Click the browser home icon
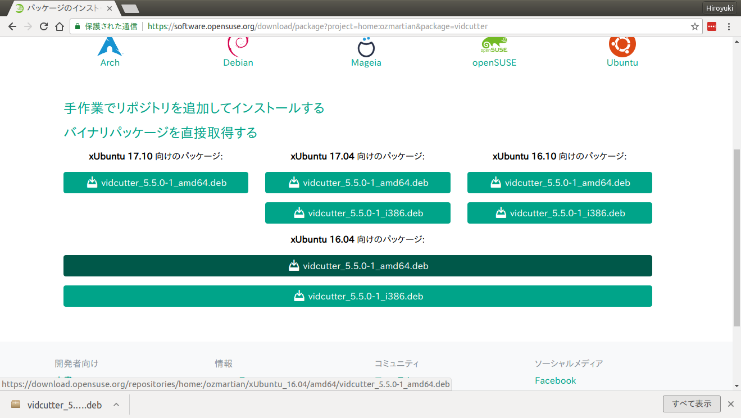The height and width of the screenshot is (418, 741). pyautogui.click(x=60, y=26)
